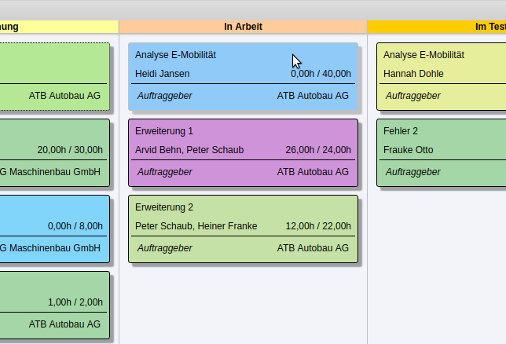Click assignees "Arvid Behn, Peter Schaub"
Viewport: 506px width, 344px height.
point(189,150)
